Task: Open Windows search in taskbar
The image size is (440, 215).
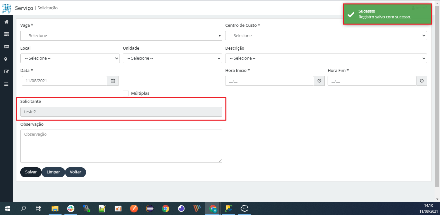Action: click(x=23, y=209)
